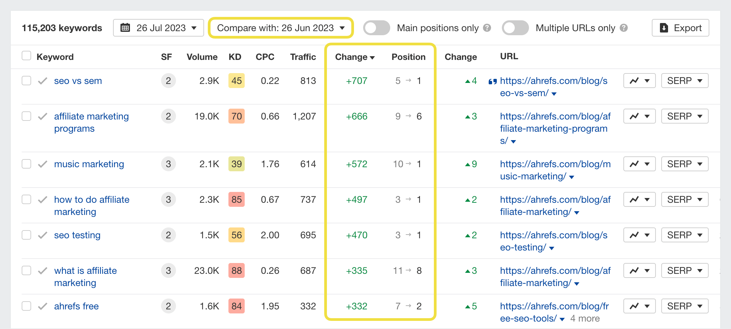Expand SERP dropdown for seo vs sem

(x=685, y=81)
